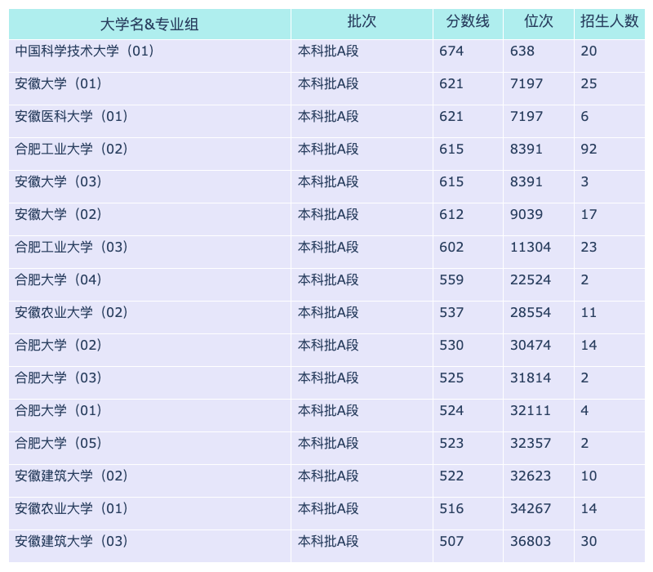
Task: Click rank value 9039
Action: [x=526, y=214]
